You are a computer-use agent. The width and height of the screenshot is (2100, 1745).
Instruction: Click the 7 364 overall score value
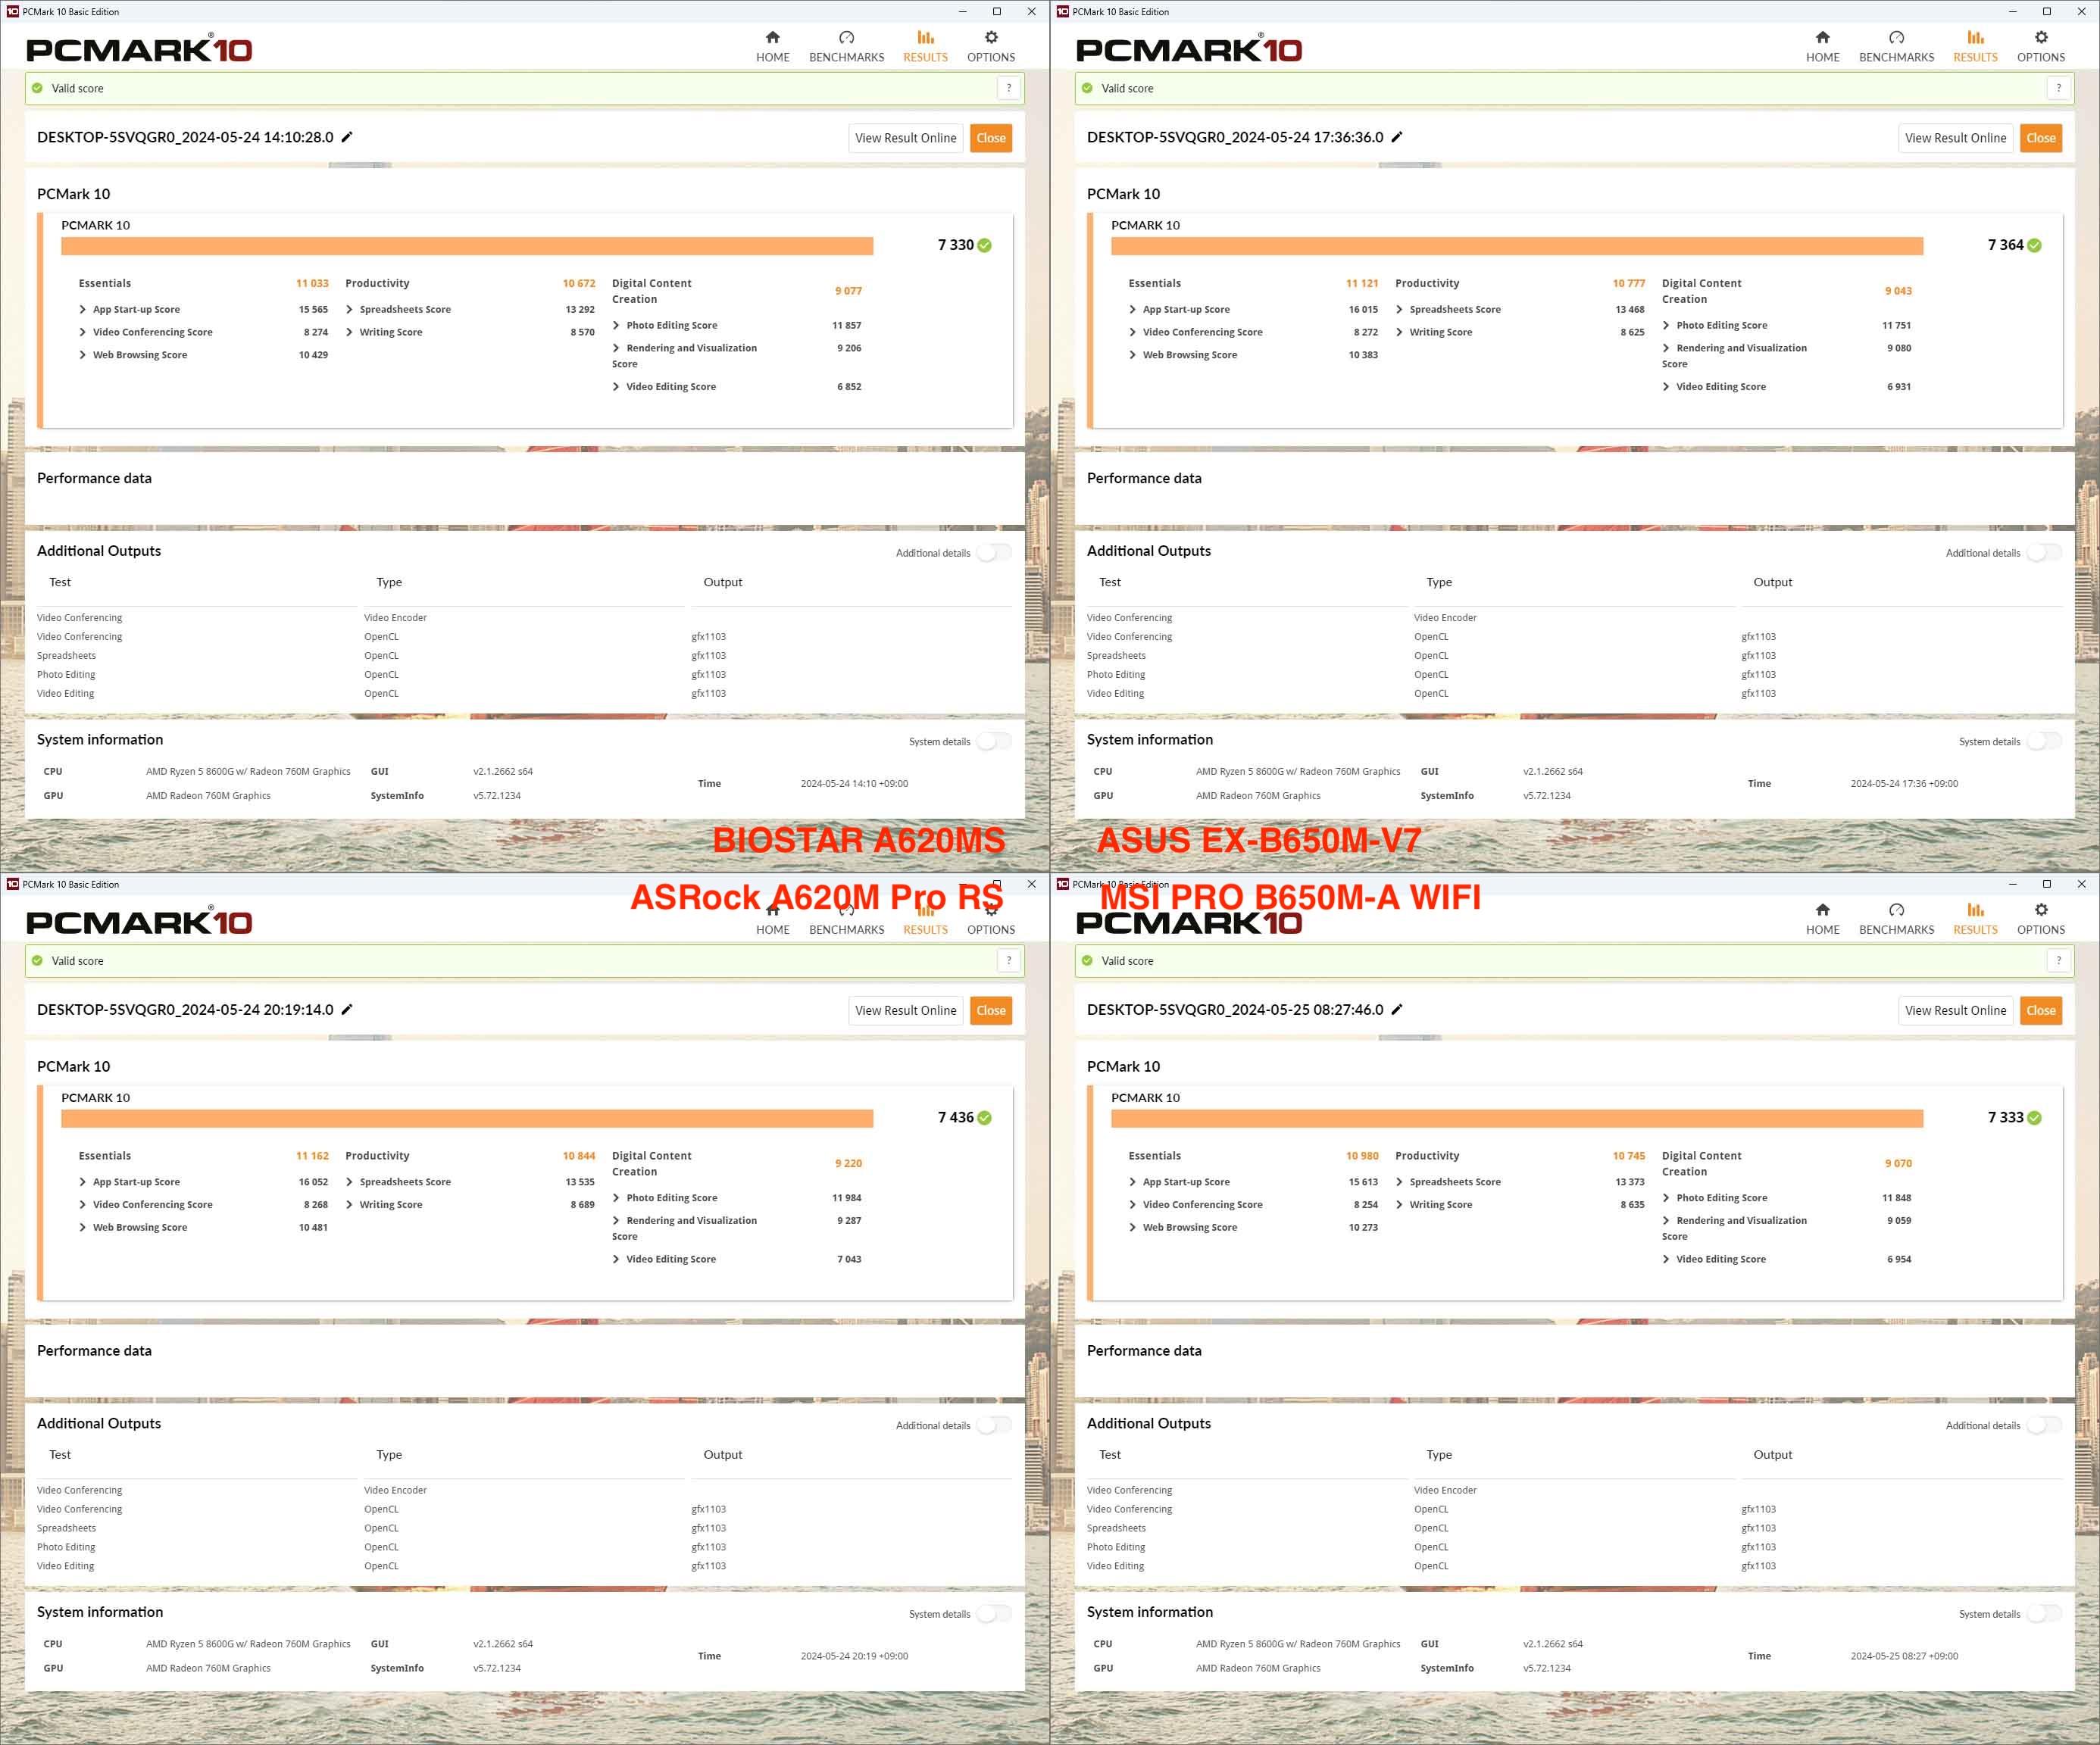click(2005, 245)
